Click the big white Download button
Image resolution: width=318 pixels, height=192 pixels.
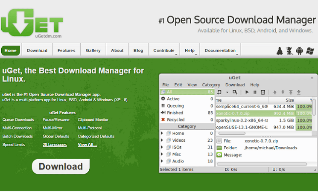click(61, 166)
